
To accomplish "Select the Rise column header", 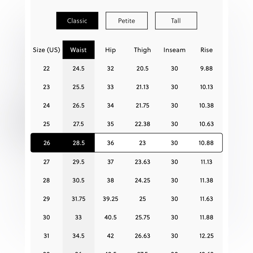I will [206, 50].
